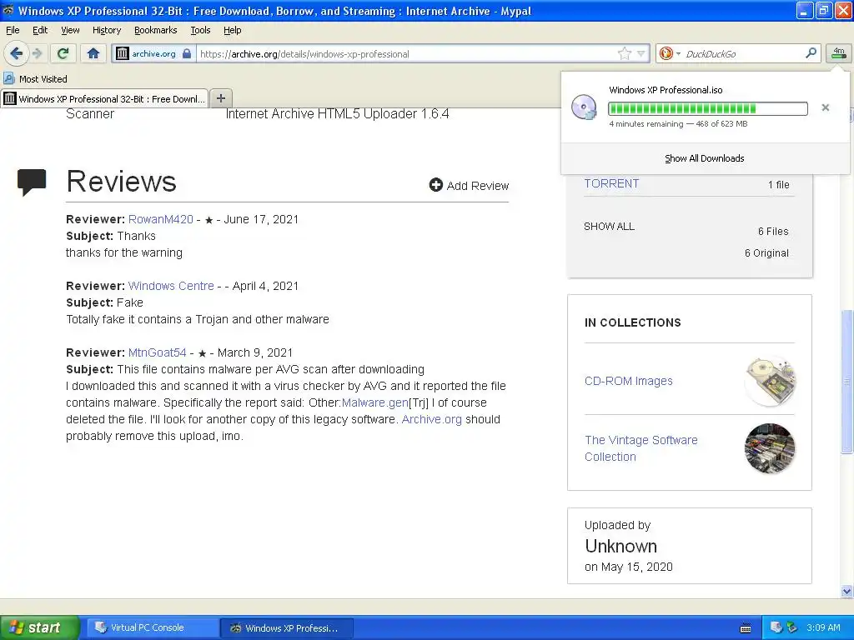854x640 pixels.
Task: Cancel the Windows XP Professional.iso download
Action: coord(825,107)
